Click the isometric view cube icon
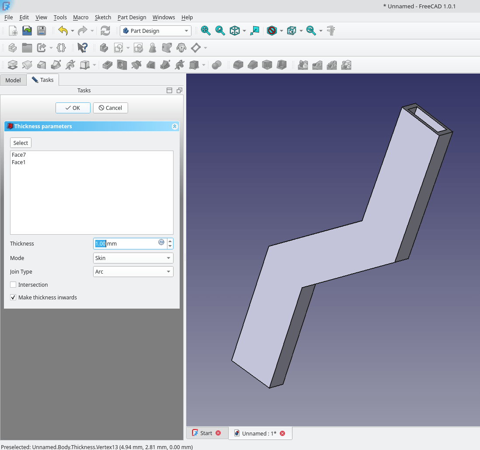This screenshot has width=480, height=450. [235, 31]
